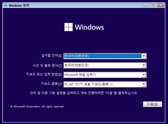Minimize the Windows 설치 window

point(146,5)
